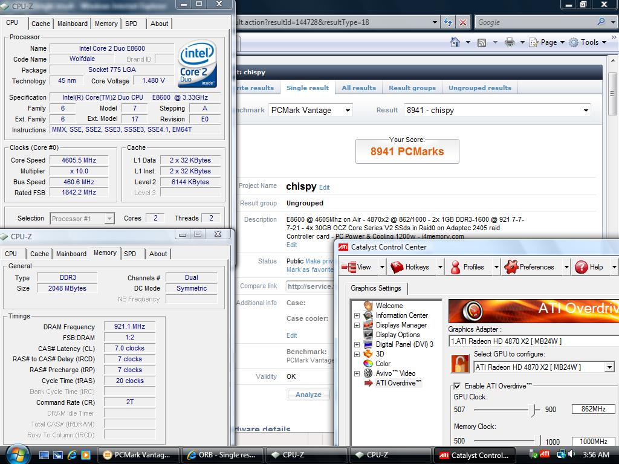Click the GPU Clock slider handle
619x464 pixels.
(534, 410)
